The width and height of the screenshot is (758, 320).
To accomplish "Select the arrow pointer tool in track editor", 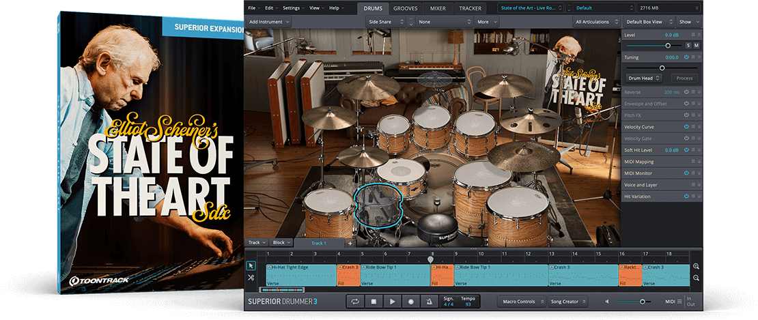I will click(251, 266).
